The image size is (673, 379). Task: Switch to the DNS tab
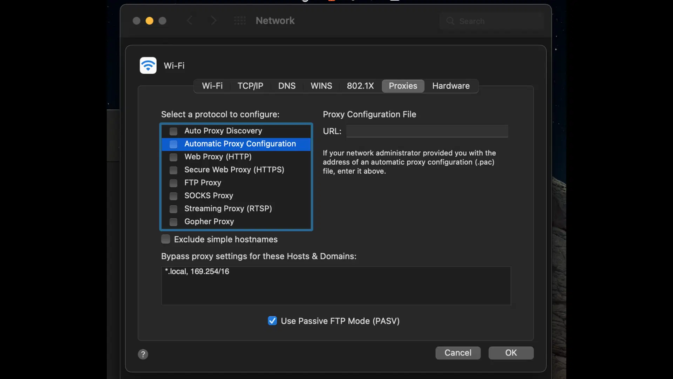click(x=286, y=86)
